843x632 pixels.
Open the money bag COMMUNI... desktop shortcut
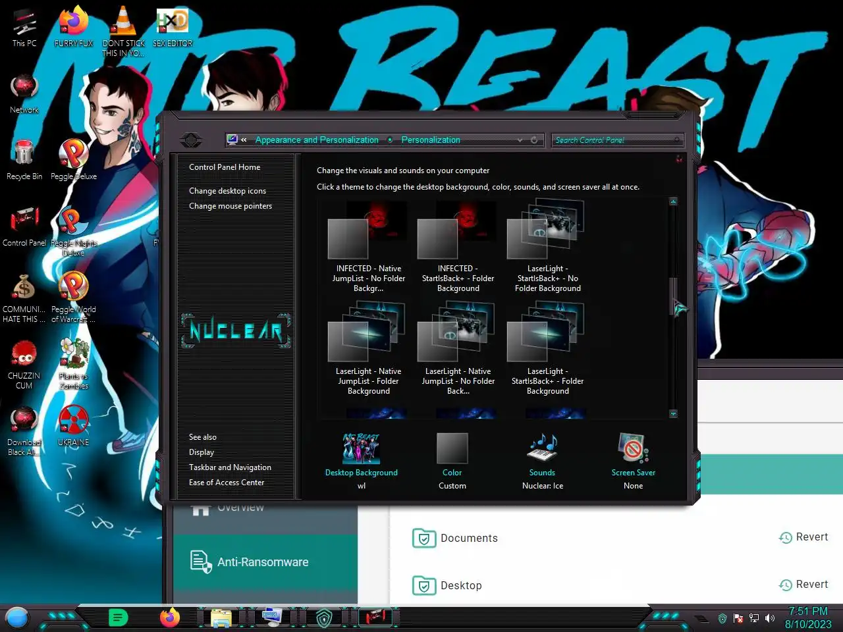coord(24,299)
